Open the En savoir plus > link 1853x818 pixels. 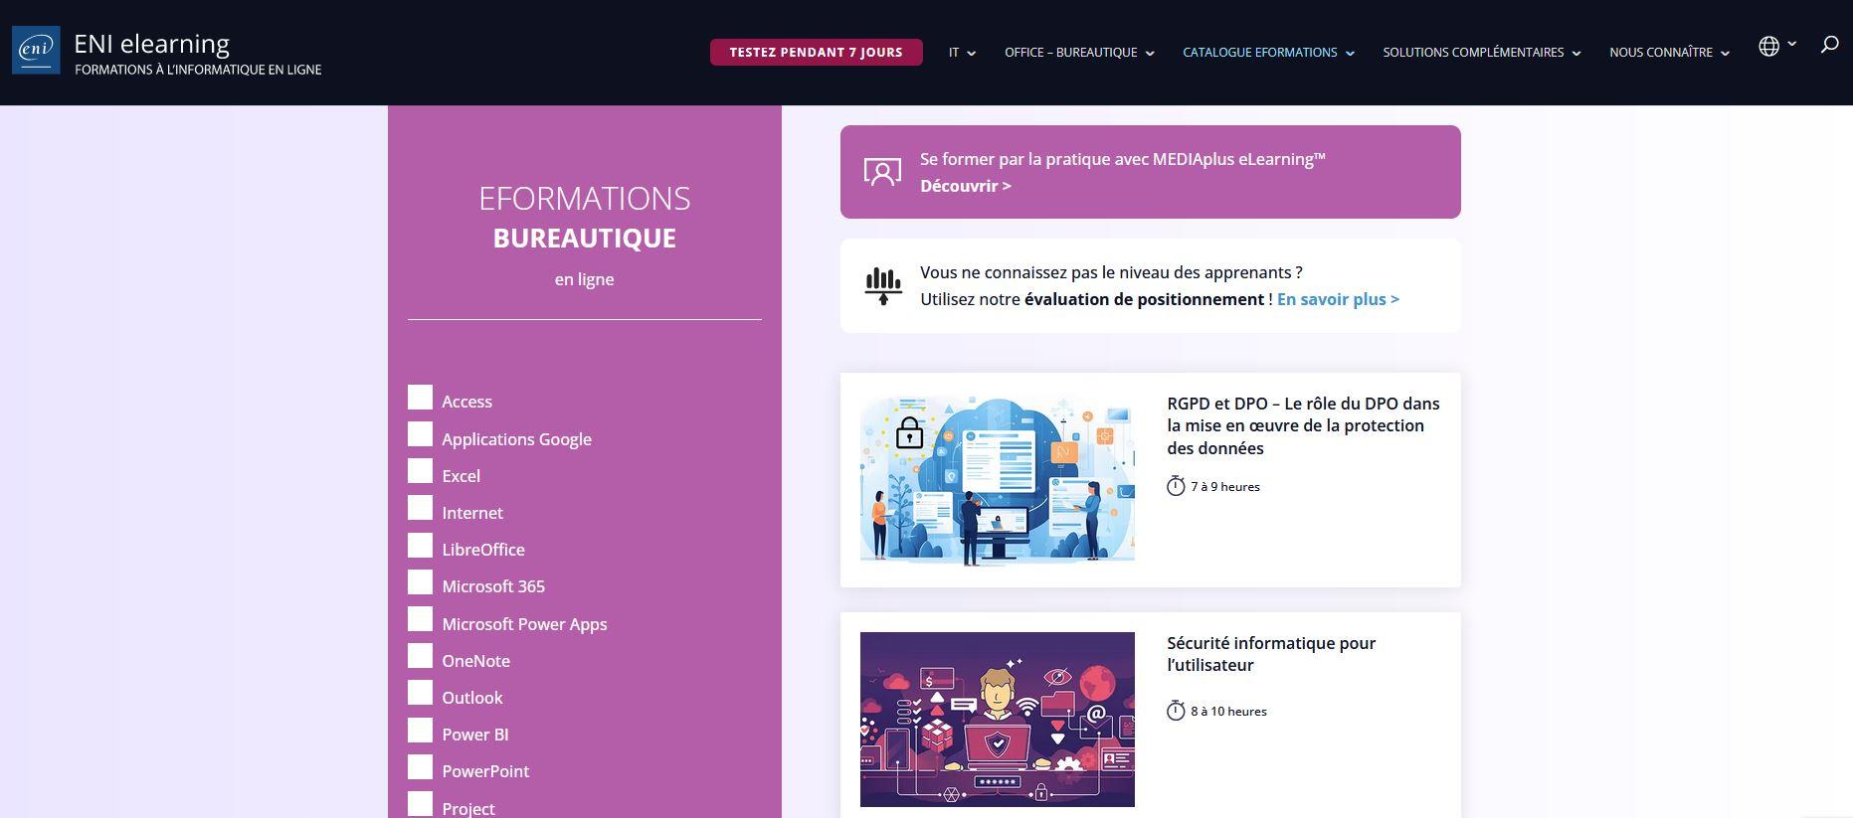point(1338,299)
